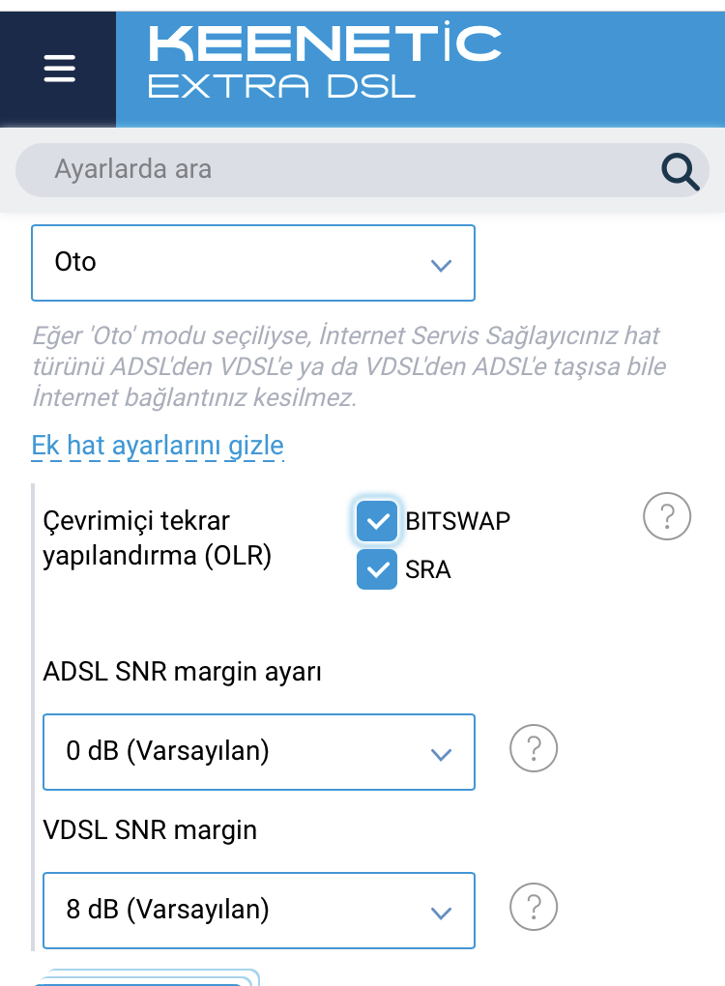Expand the ADSL SNR margin '0 dB' dropdown
The image size is (725, 986).
tap(258, 752)
